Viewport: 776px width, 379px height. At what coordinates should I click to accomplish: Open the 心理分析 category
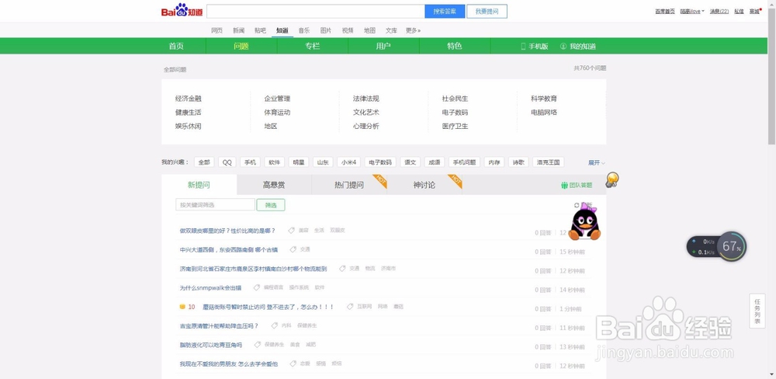pyautogui.click(x=365, y=127)
